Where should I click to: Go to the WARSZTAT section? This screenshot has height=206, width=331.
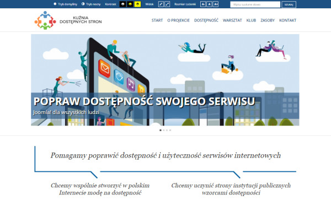point(232,20)
